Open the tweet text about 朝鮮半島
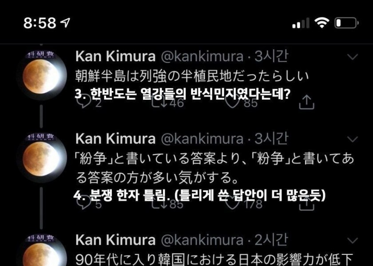Viewport: 373px width, 266px height. pos(192,76)
